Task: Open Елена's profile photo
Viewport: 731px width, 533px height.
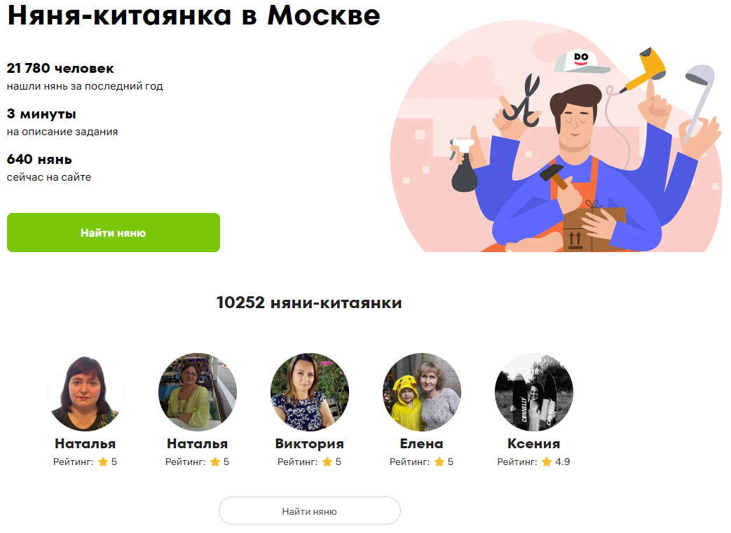Action: [422, 392]
